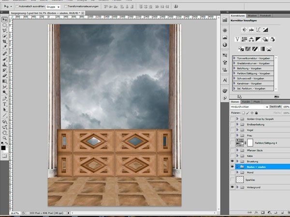Add a Curves adjustment
This screenshot has height=217, width=290.
(x=258, y=30)
